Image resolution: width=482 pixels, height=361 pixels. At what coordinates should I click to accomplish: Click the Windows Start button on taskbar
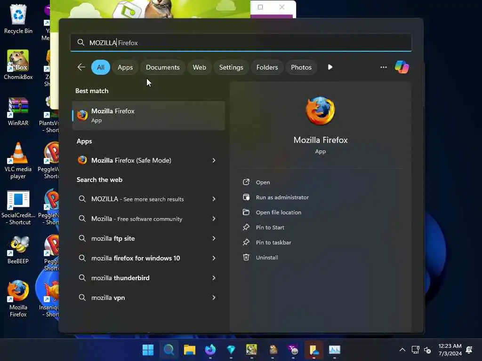148,350
